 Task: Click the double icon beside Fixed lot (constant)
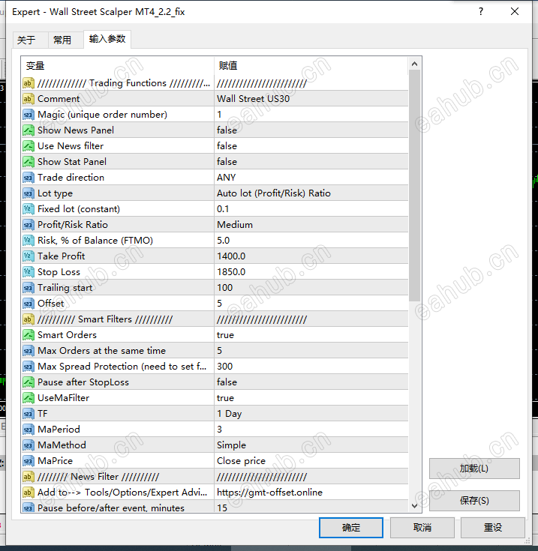[x=29, y=209]
